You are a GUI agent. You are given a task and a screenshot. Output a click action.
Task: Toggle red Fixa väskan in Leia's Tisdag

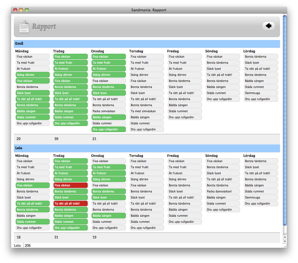(71, 185)
